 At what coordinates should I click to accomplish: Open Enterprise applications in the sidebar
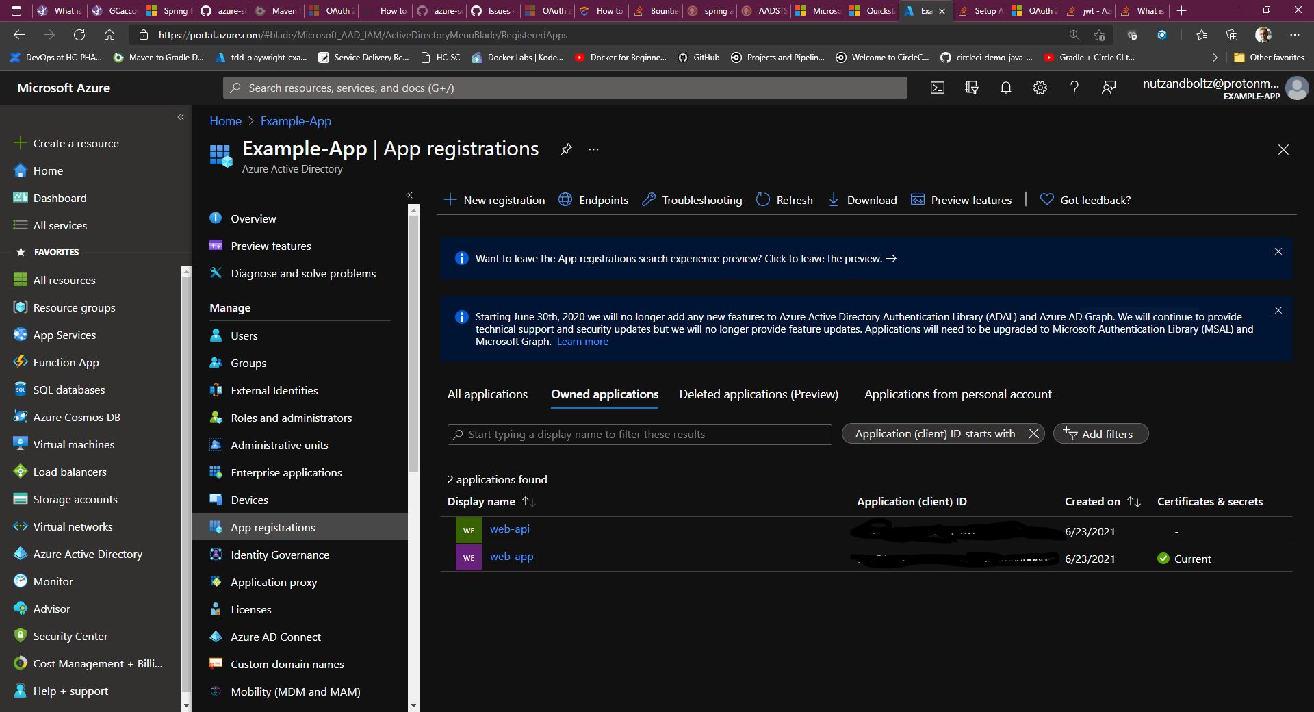click(x=286, y=472)
